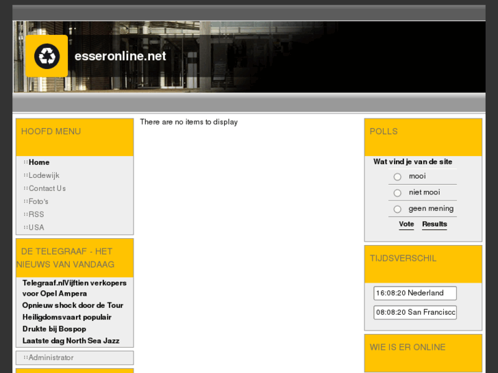The image size is (498, 373).
Task: Click the 'Tijdsverschil' module heading
Action: (403, 259)
